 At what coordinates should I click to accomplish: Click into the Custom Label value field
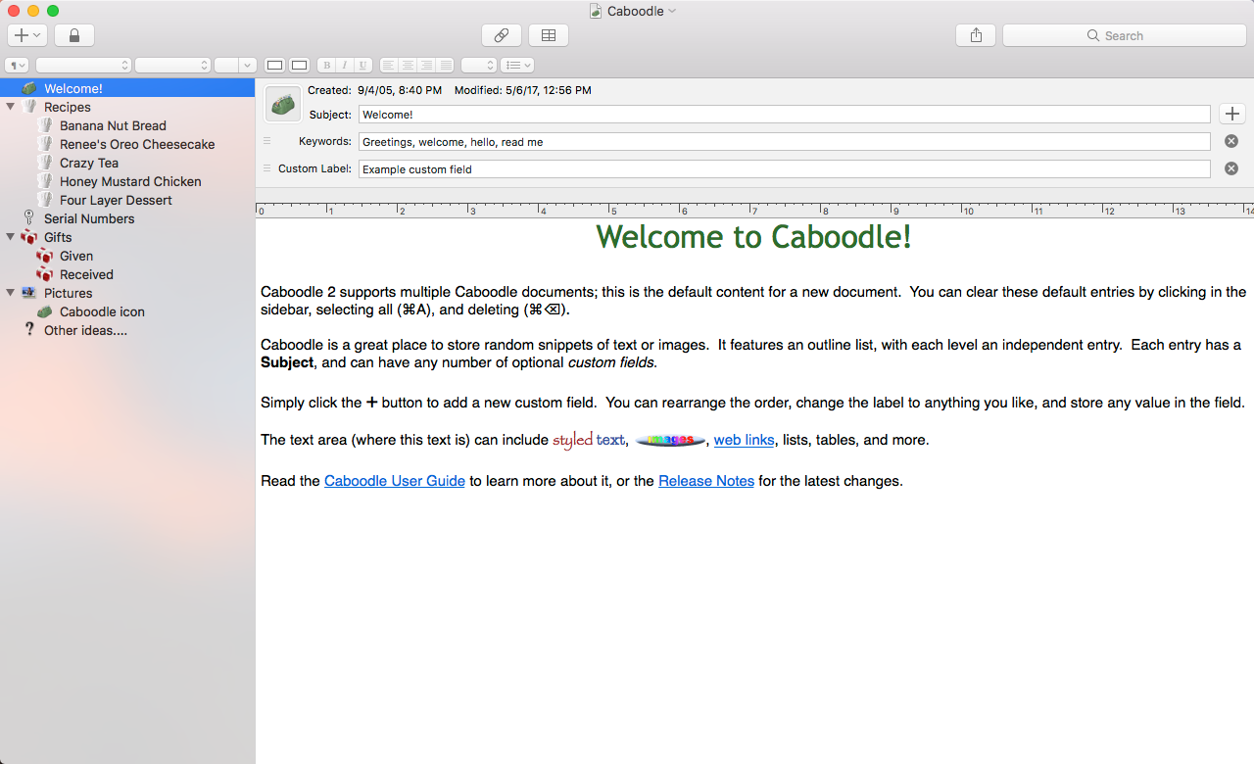[785, 169]
